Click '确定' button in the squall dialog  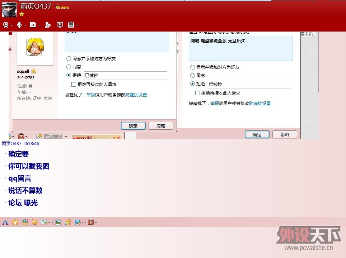(133, 126)
